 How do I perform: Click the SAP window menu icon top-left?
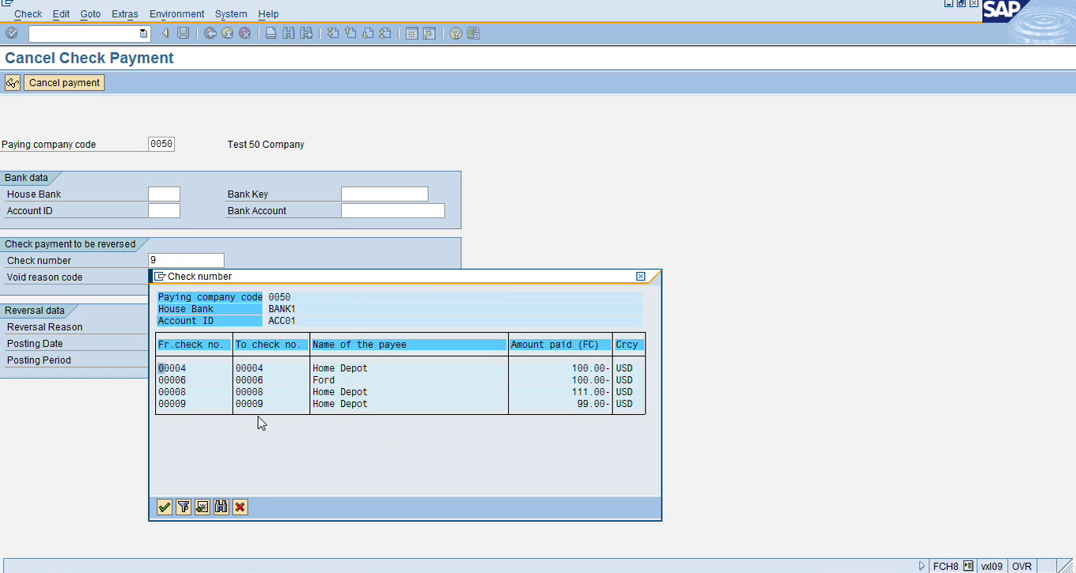[6, 4]
